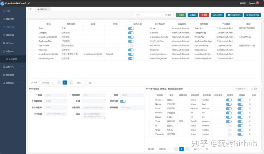Click the 模块名称 input in Stock form

tap(93, 95)
